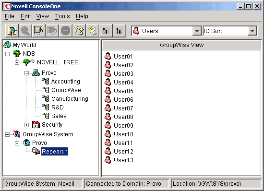Click the user icon beside User07
The image size is (264, 191).
[108, 108]
